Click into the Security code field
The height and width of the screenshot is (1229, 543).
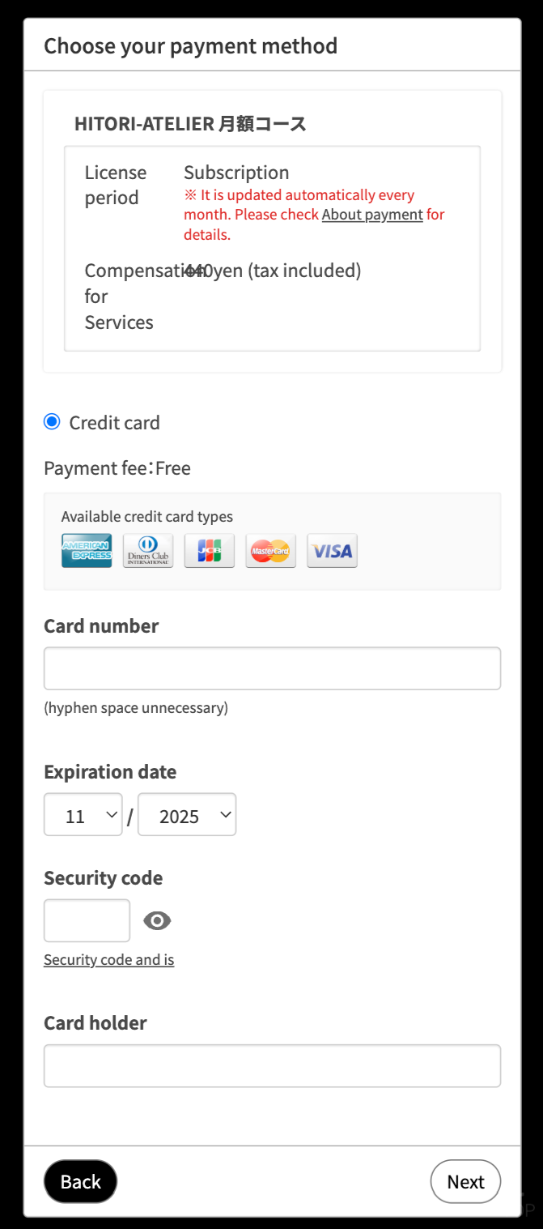tap(87, 920)
